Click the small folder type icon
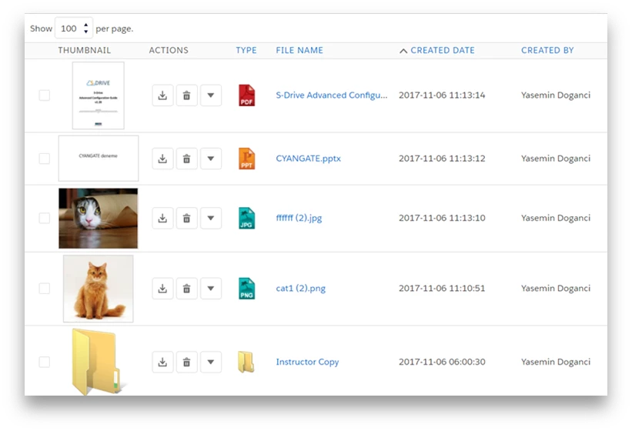 (x=246, y=362)
